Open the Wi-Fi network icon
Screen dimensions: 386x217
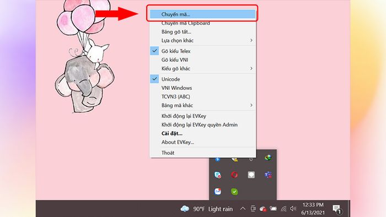point(283,209)
